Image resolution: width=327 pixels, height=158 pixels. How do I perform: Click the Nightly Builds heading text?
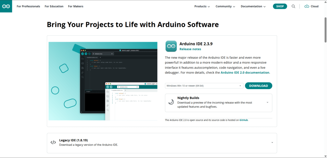pyautogui.click(x=188, y=98)
